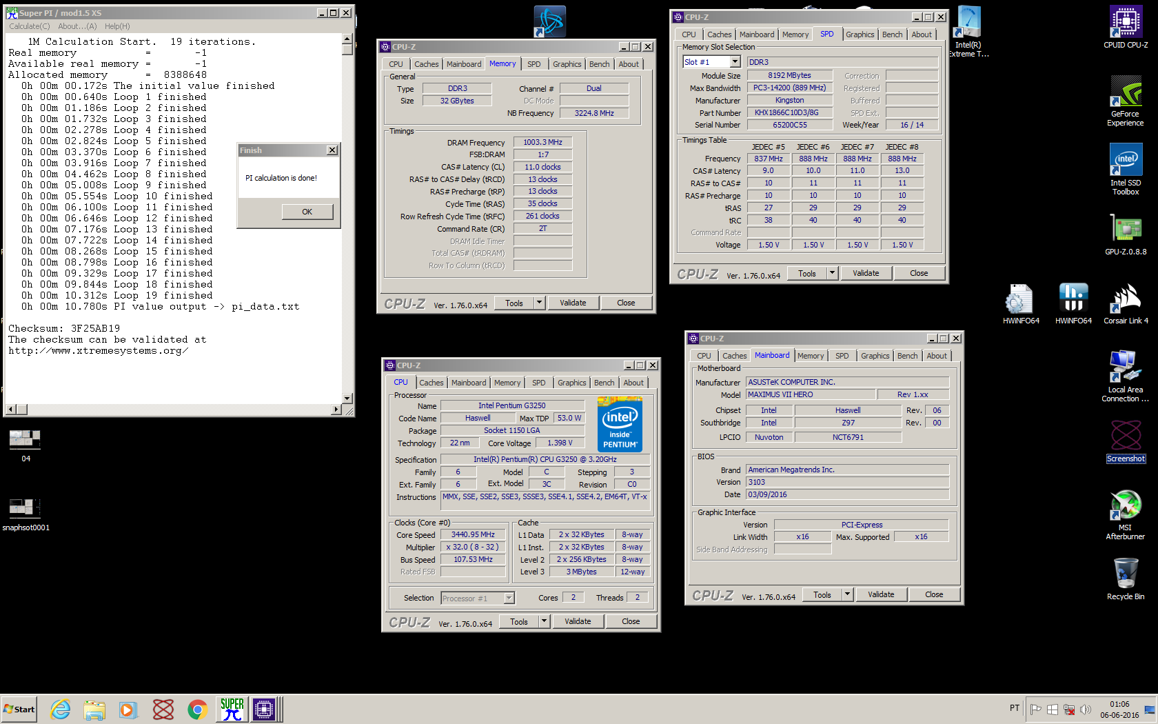Select Memory tab in Mainboard CPU-Z window
This screenshot has width=1158, height=724.
coord(811,356)
